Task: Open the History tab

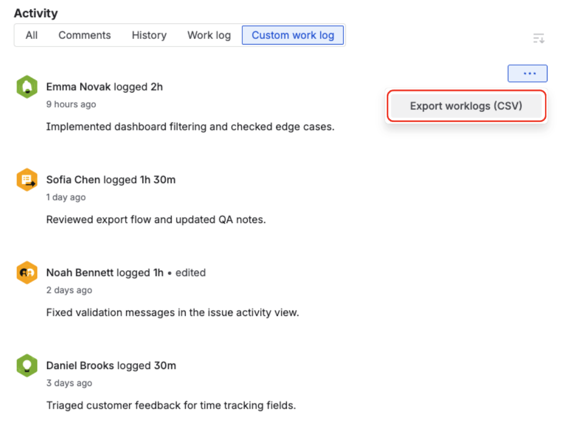Action: pos(149,35)
